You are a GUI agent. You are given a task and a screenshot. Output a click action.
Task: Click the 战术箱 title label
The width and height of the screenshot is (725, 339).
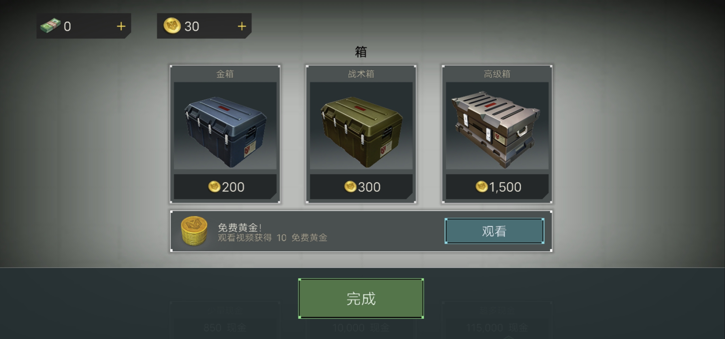coord(361,74)
